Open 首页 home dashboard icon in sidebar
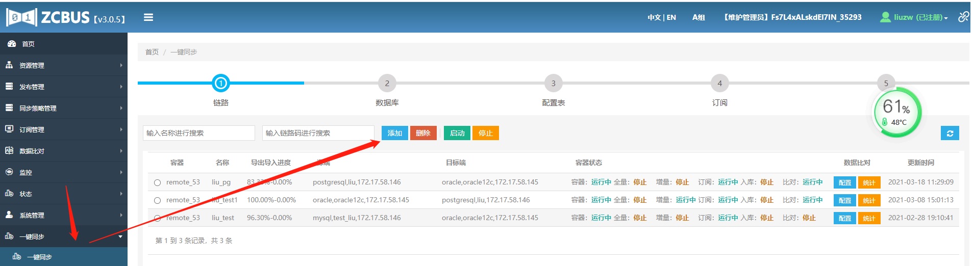974x266 pixels. [11, 44]
